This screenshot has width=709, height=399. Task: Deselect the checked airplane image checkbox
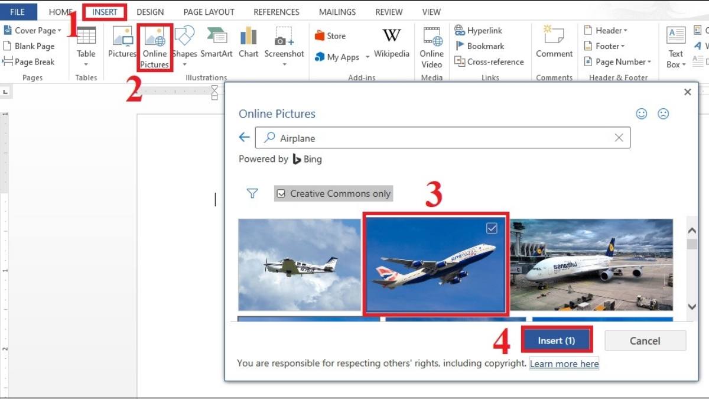pos(492,228)
